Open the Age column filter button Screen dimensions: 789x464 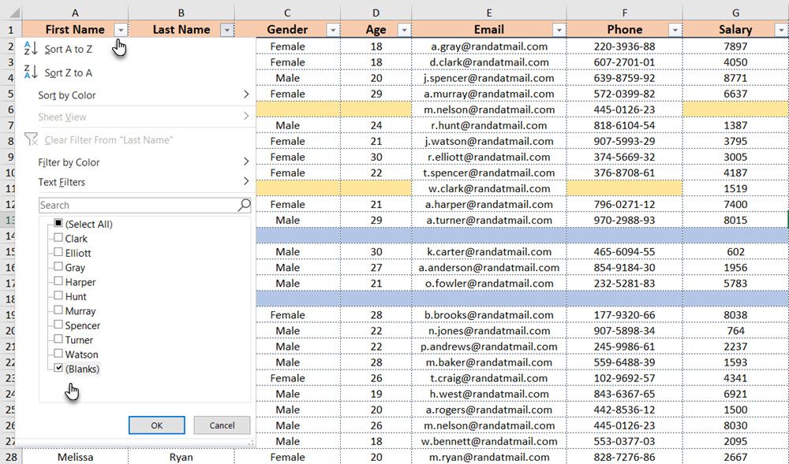coord(404,30)
